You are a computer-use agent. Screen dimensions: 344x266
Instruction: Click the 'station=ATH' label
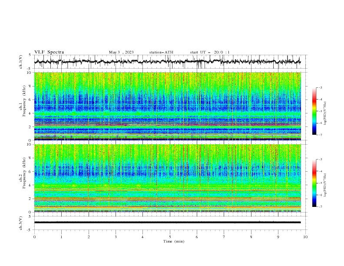click(161, 52)
